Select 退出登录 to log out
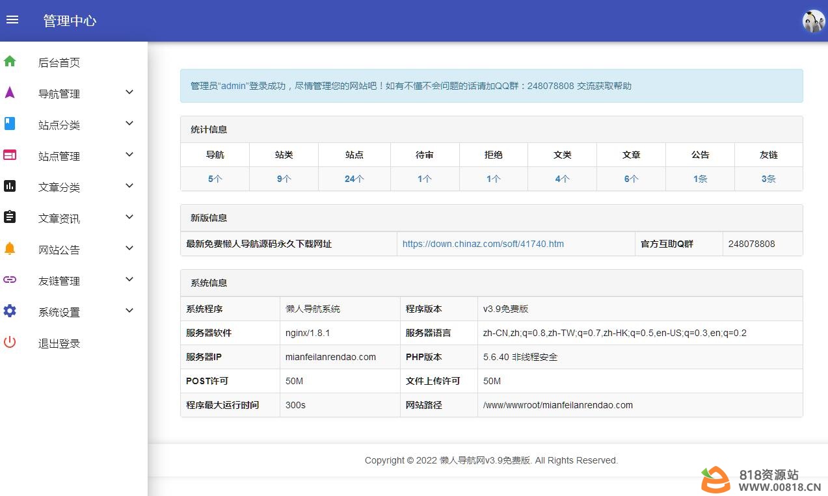828x496 pixels. coord(59,344)
